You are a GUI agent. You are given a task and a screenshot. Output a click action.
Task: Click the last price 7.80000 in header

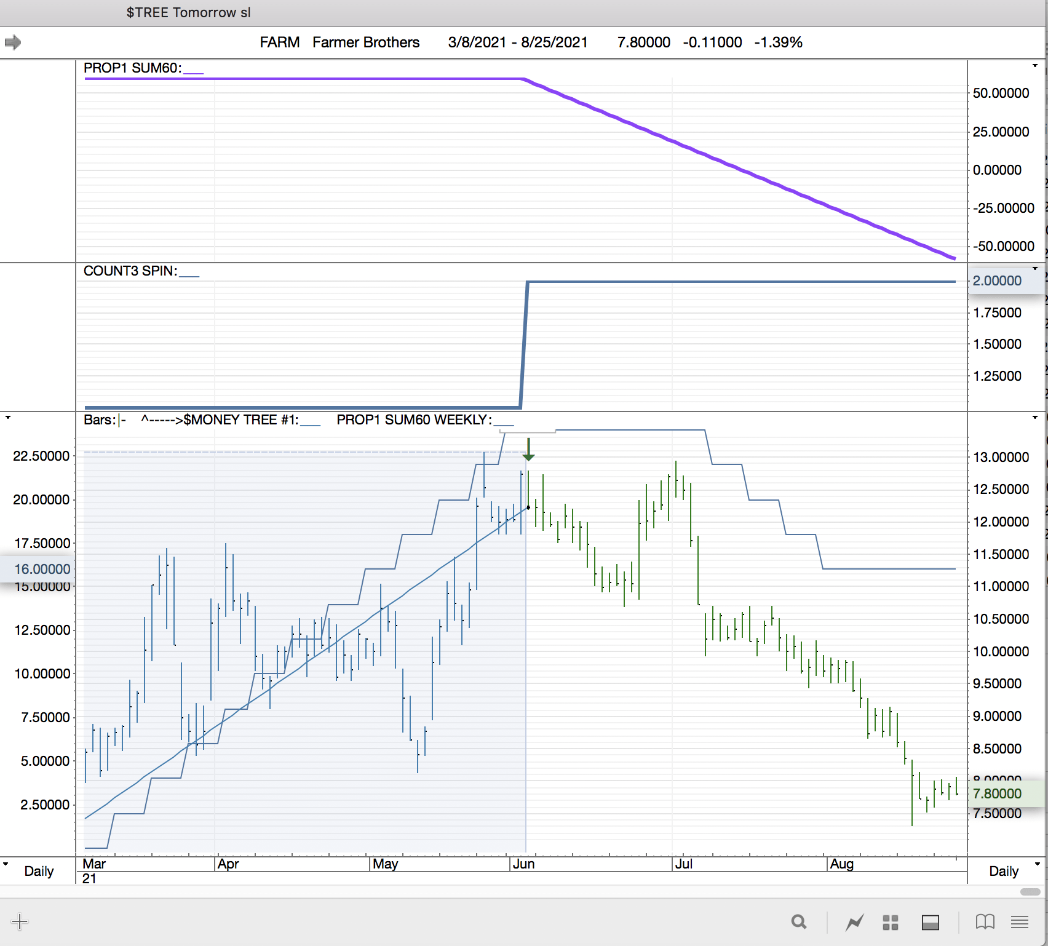644,42
